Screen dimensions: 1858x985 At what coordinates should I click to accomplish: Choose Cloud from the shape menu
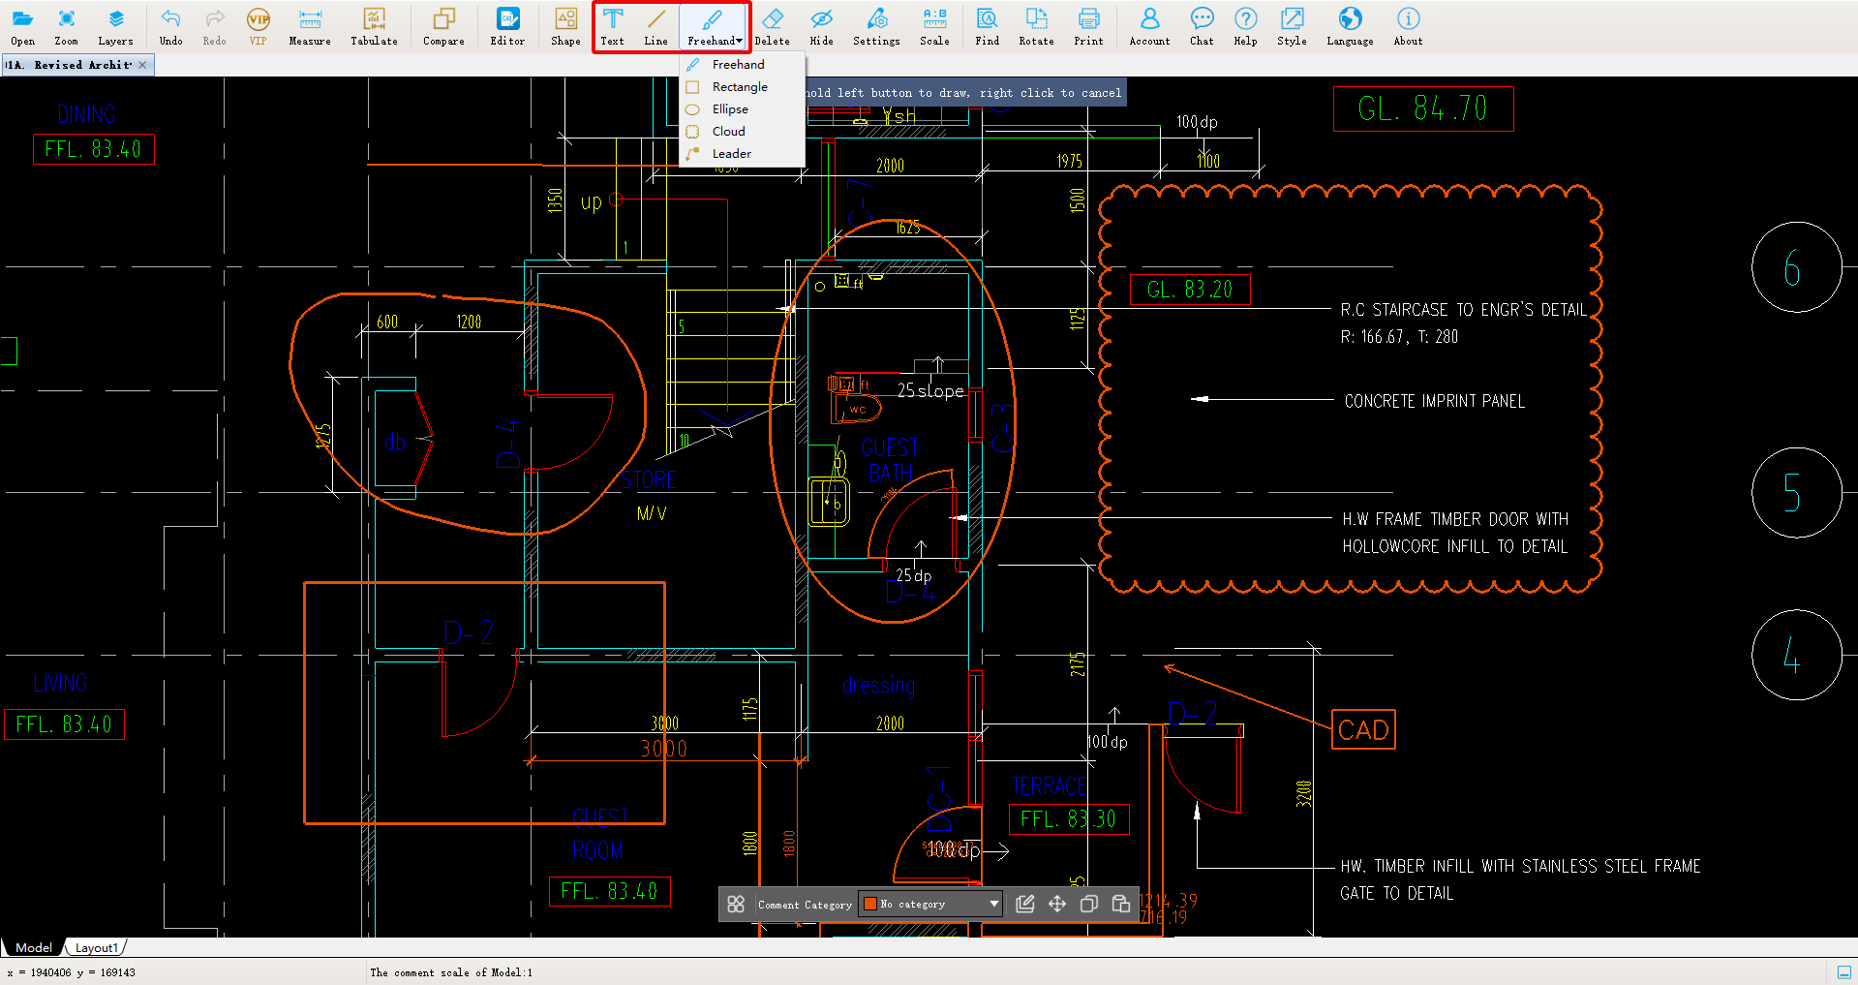729,132
